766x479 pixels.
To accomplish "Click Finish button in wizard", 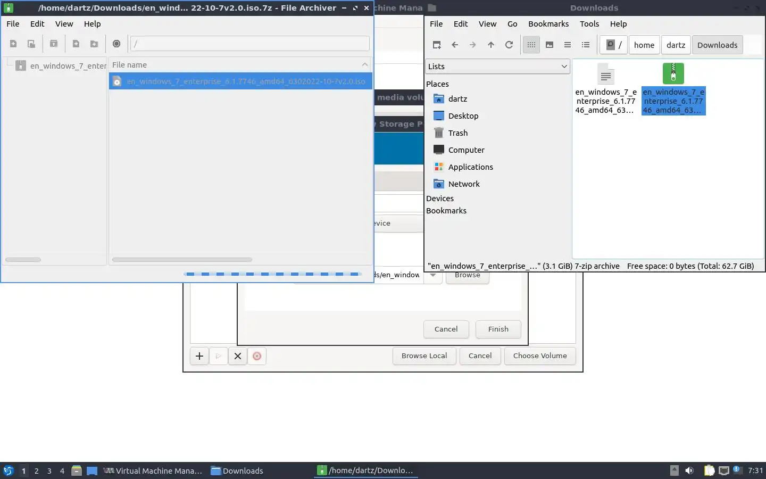I will coord(498,329).
